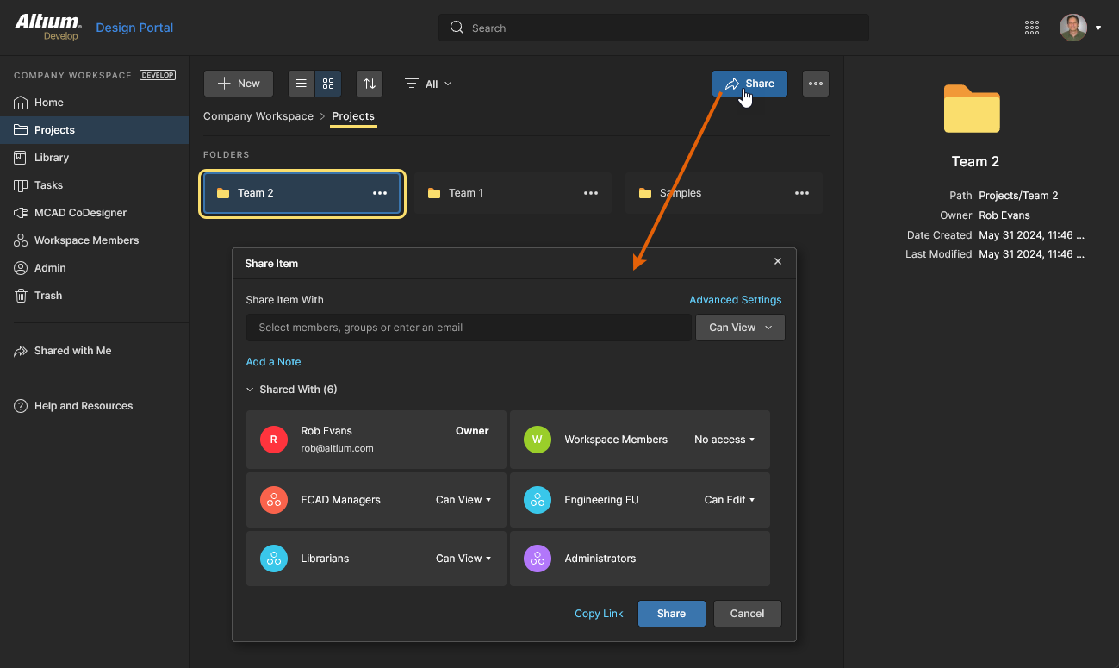Open Help and Resources
Viewport: 1119px width, 668px height.
point(94,406)
